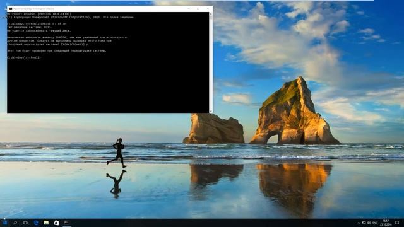Click Command Prompt scrollbar down arrow
The width and height of the screenshot is (404, 227).
(x=211, y=111)
